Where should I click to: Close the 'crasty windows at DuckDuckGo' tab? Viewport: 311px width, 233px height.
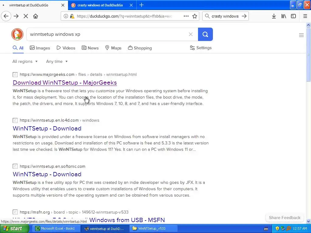(x=131, y=5)
